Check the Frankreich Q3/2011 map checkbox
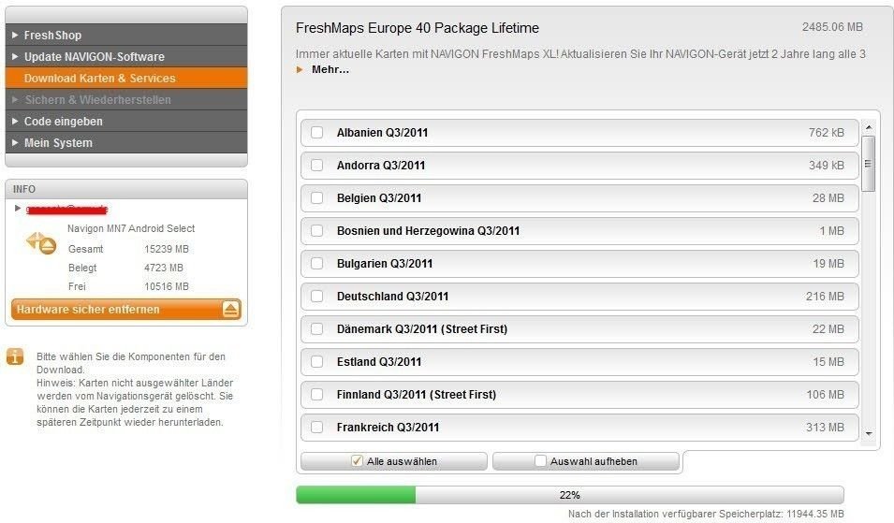 316,428
